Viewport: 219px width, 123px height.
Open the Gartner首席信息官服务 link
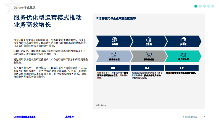pos(25,117)
